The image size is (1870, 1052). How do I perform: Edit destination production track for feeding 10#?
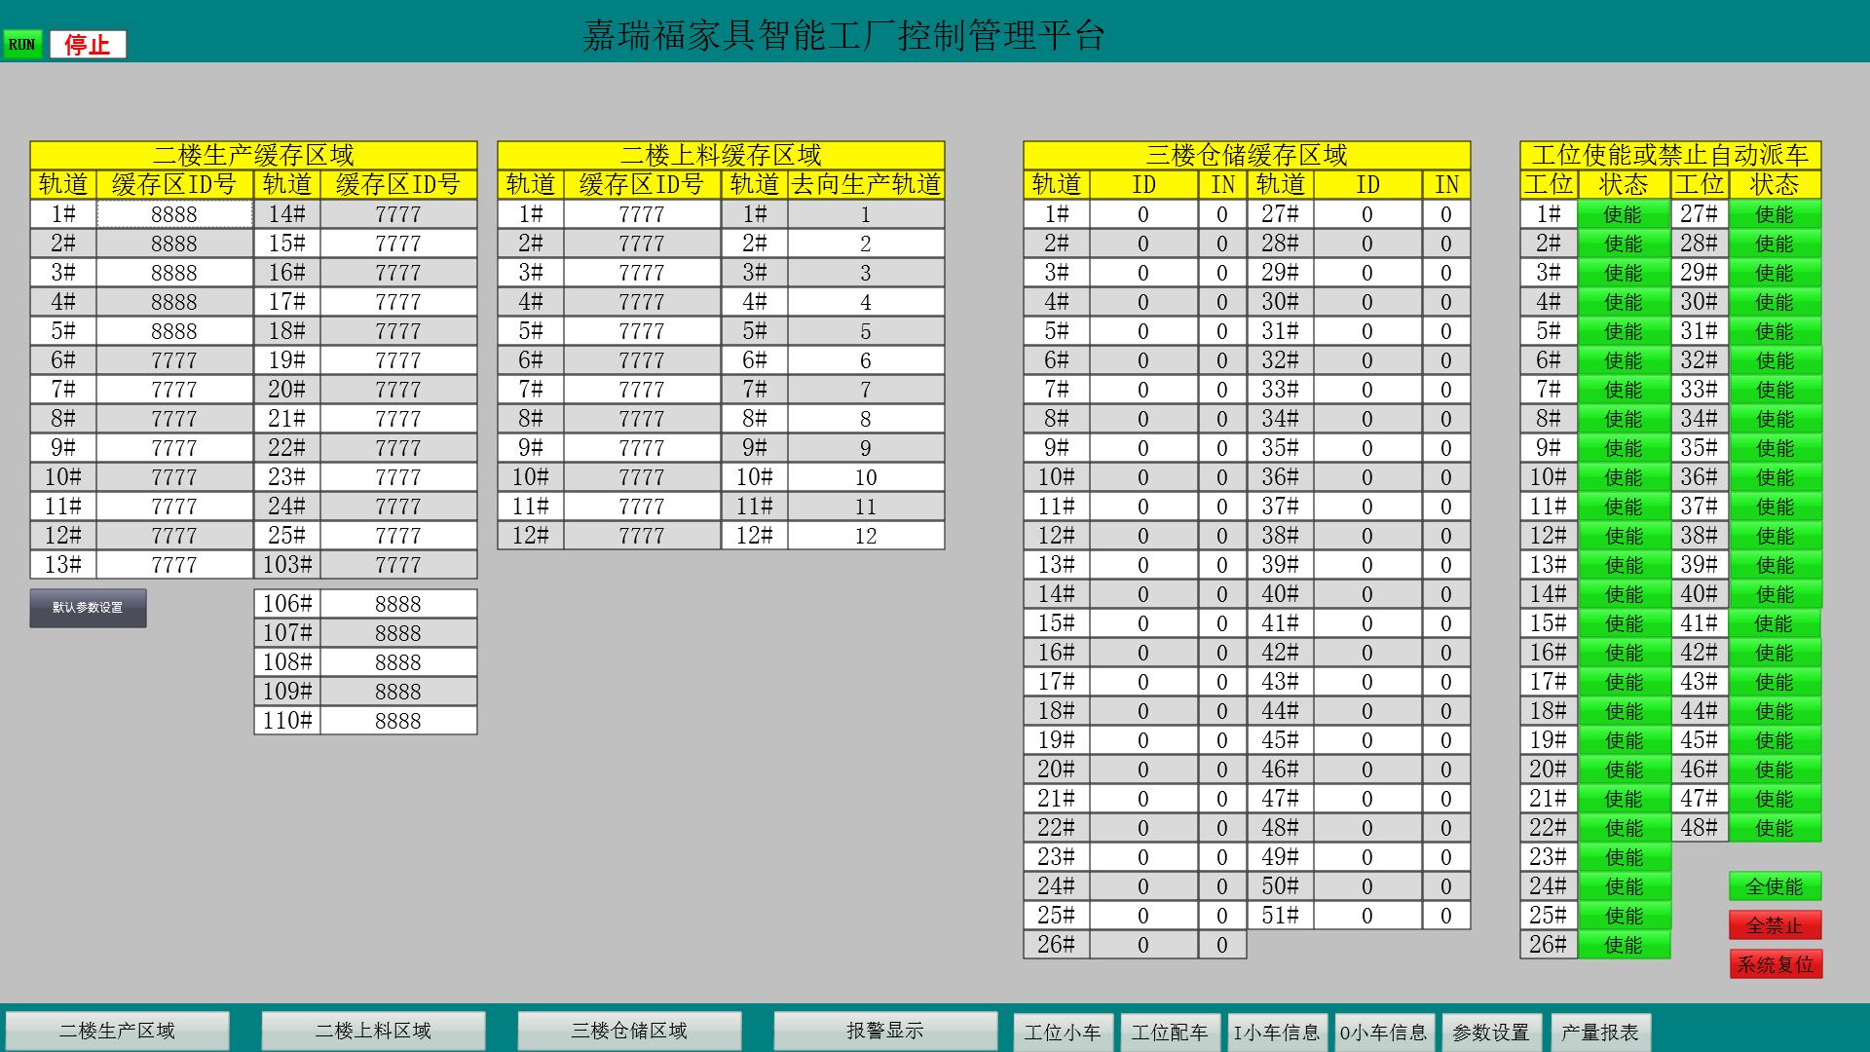866,477
